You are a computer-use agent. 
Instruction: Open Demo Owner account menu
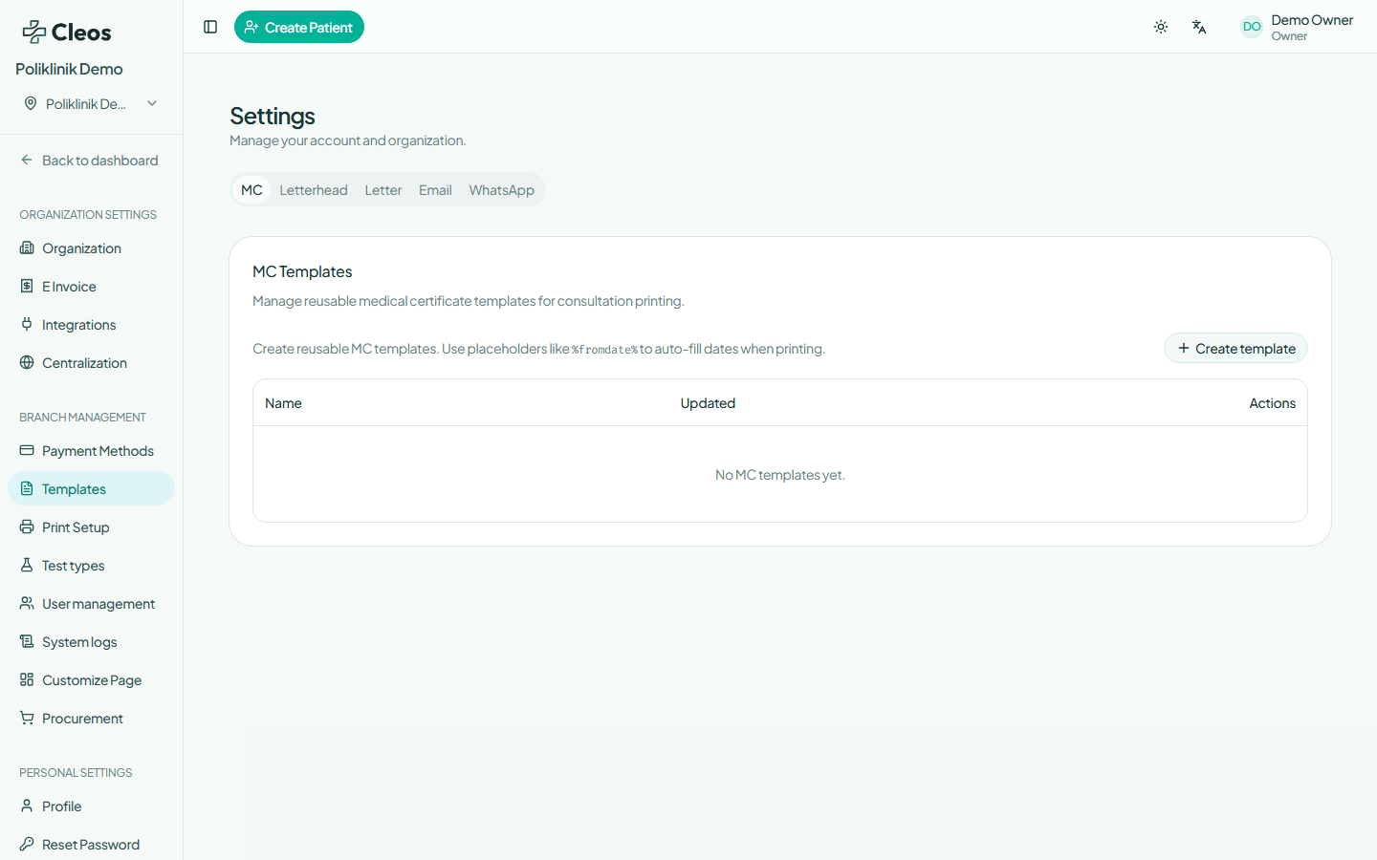pyautogui.click(x=1297, y=27)
